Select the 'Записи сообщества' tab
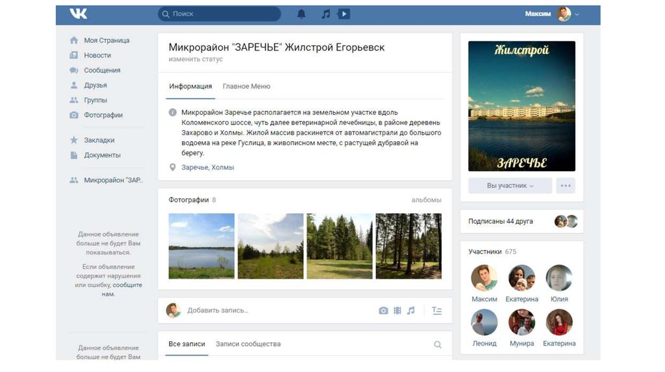Screen dimensions: 665x372 click(x=248, y=344)
